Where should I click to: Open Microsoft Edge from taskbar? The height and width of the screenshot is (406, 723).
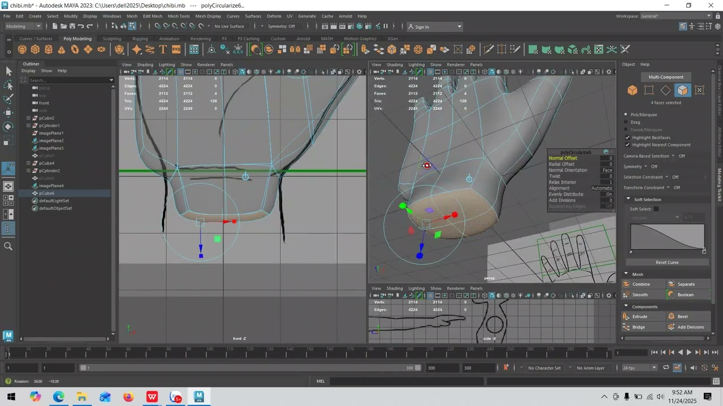(59, 397)
